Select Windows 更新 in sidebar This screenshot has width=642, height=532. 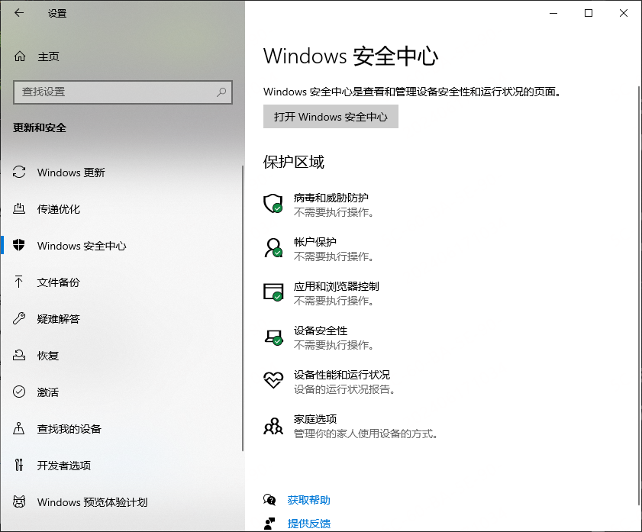(71, 172)
